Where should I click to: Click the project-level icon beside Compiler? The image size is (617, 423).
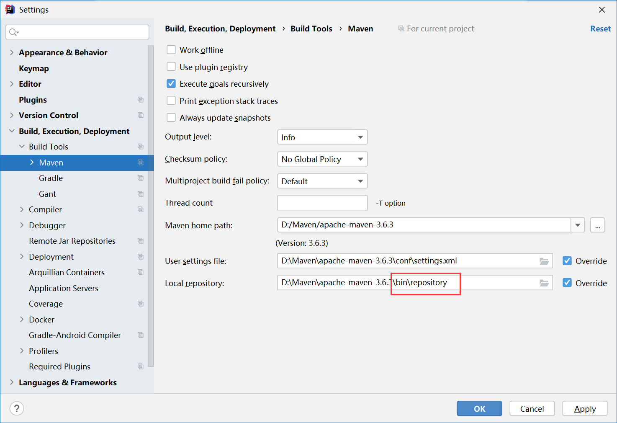tap(141, 209)
